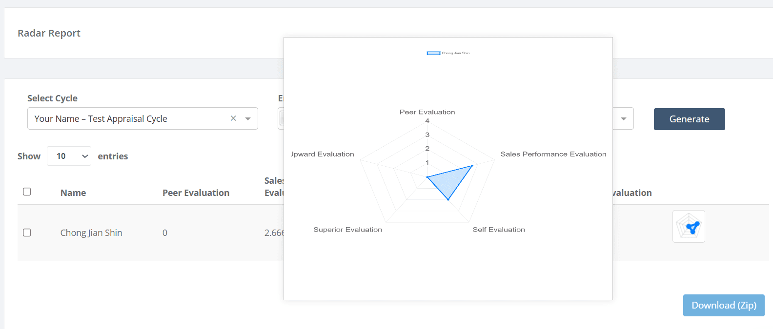Check the Chong Jian Shin row checkbox
The image size is (773, 329).
point(27,232)
